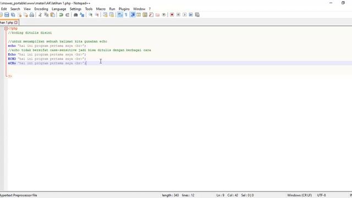This screenshot has height=198, width=352.
Task: Close latihan 1.php tab with red X
Action: click(16, 23)
